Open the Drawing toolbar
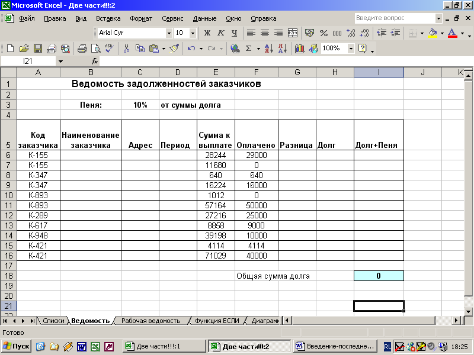 point(313,49)
